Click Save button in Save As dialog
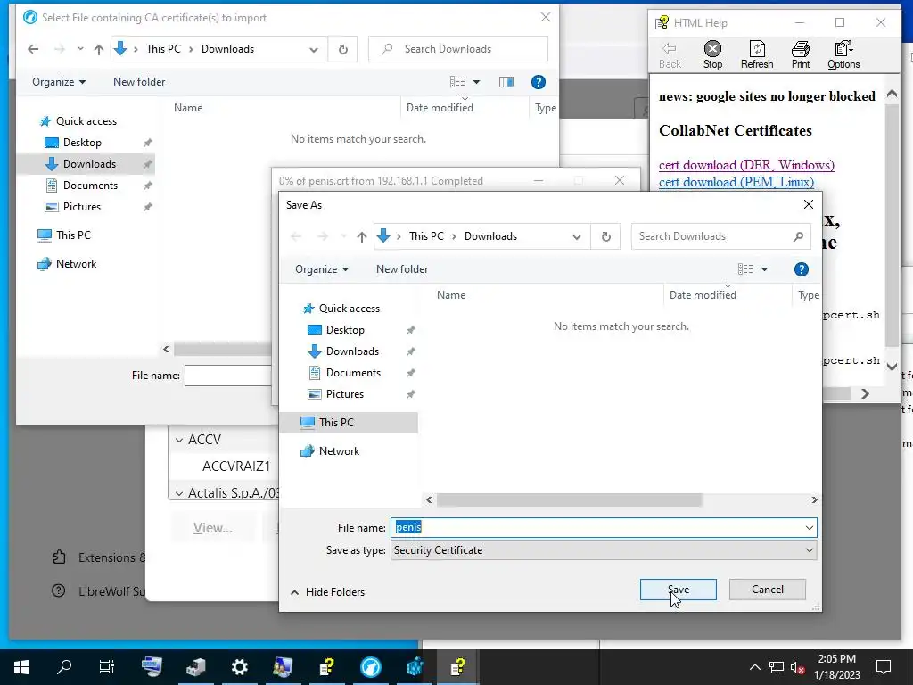913x685 pixels. coord(678,590)
